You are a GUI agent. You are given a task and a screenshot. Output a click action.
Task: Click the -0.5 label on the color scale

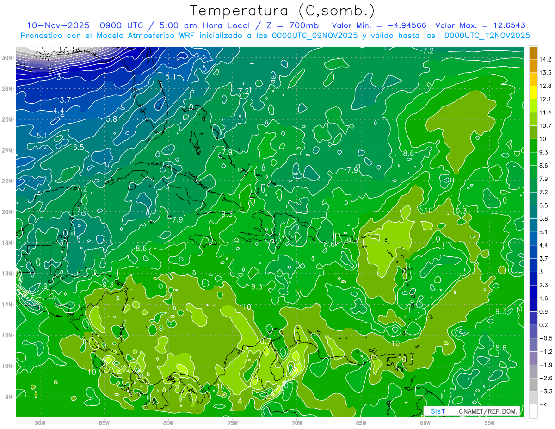click(x=546, y=338)
